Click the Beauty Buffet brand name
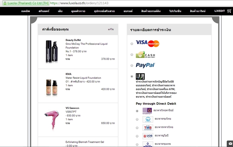 pos(73,40)
